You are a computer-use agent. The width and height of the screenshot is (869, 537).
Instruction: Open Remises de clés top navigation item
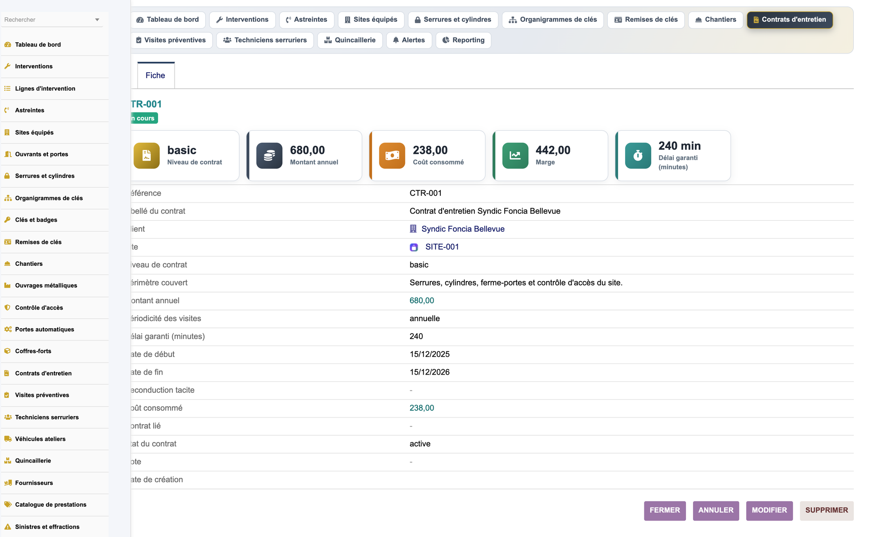[646, 20]
